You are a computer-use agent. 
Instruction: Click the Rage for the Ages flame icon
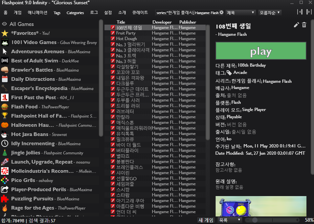[5, 208]
